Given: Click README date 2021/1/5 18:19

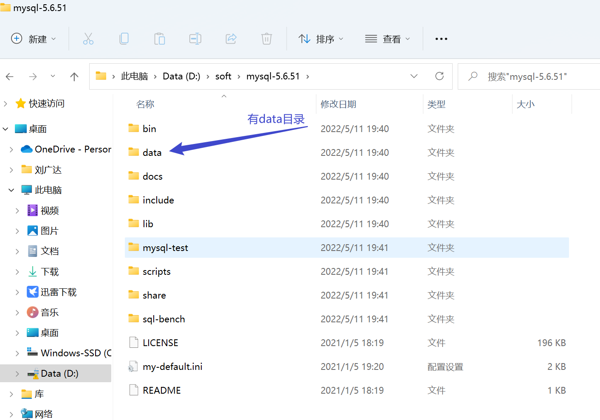Looking at the screenshot, I should tap(352, 390).
